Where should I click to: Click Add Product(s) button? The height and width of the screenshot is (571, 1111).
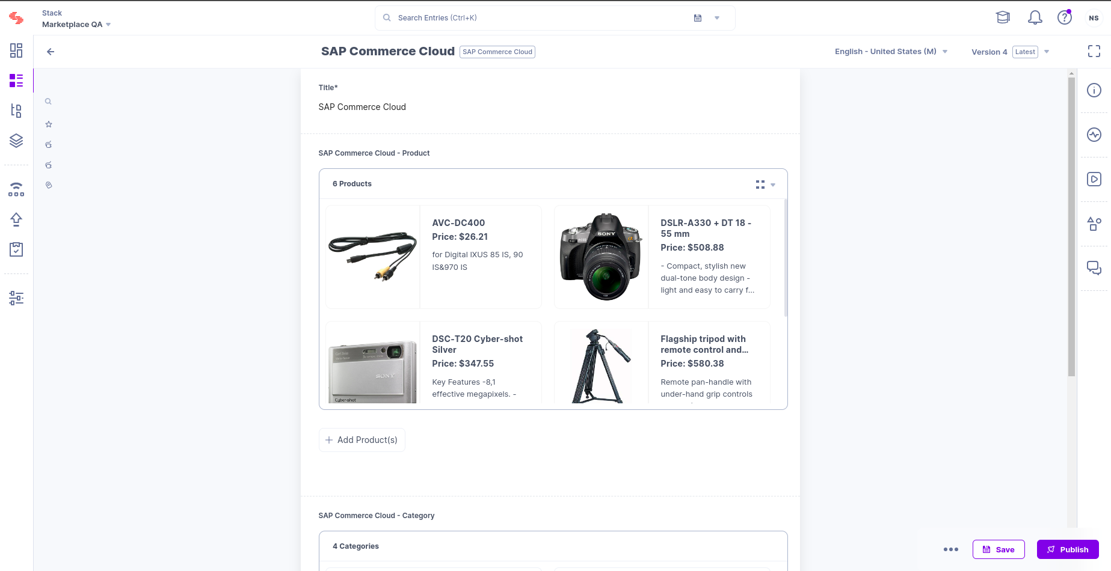tap(362, 440)
